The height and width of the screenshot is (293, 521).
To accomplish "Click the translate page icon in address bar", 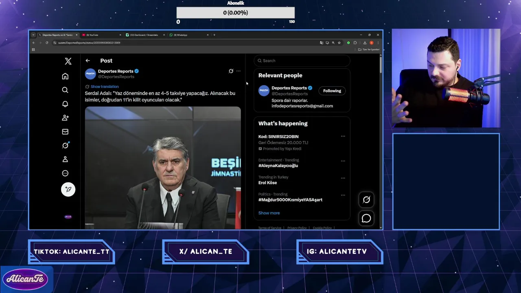I will (322, 43).
